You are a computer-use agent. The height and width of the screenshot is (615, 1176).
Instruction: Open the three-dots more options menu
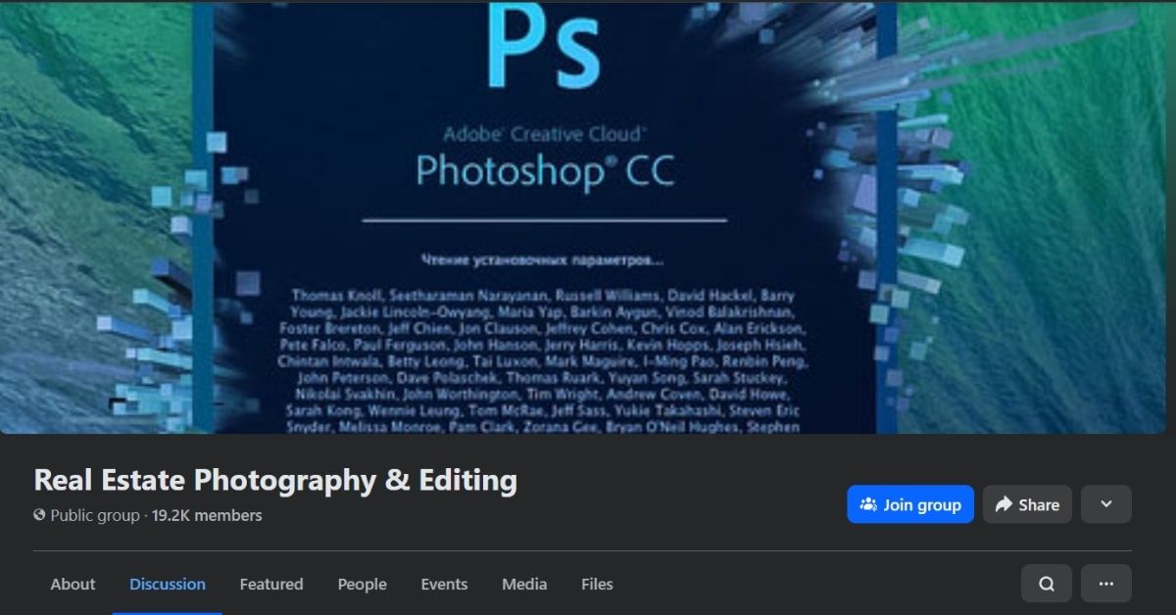point(1106,584)
